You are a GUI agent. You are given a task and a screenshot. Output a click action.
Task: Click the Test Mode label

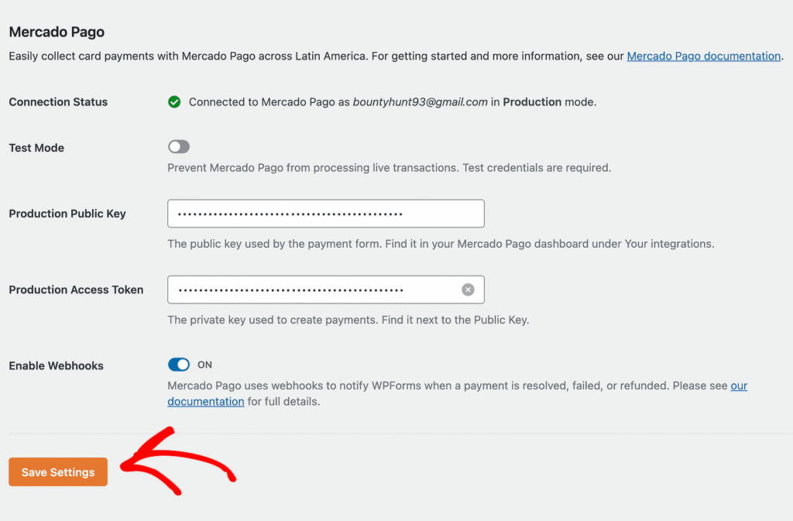click(36, 148)
